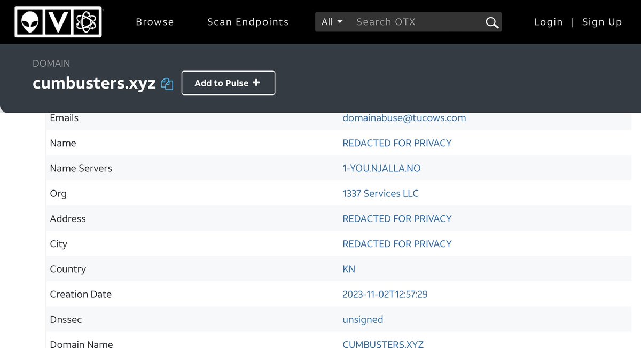Click the unsigned Dnssec value
The image size is (641, 348).
pyautogui.click(x=363, y=319)
